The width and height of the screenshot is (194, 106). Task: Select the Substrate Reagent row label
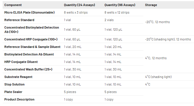18,77
